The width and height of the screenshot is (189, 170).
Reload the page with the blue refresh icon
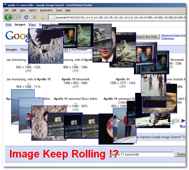(x=26, y=17)
